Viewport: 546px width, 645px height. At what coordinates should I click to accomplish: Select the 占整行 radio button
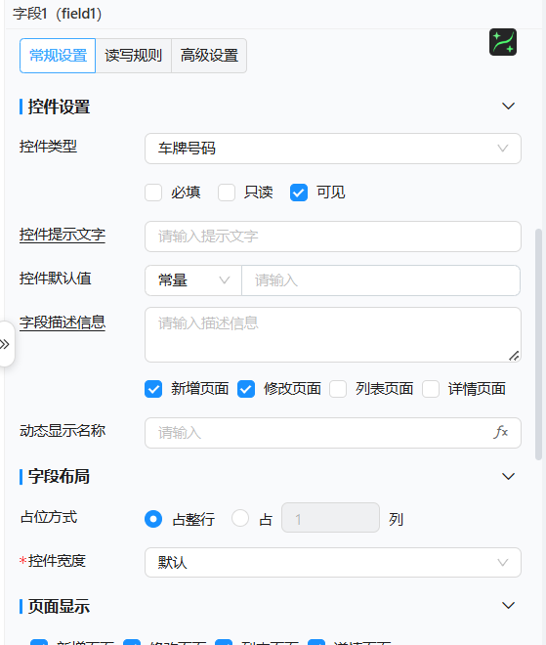[x=153, y=519]
